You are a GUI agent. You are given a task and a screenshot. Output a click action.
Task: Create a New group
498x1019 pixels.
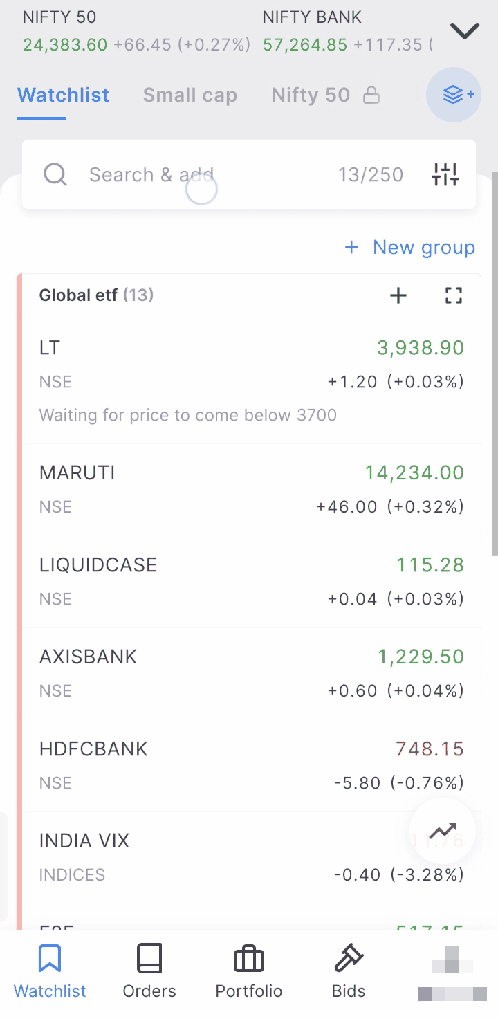[x=410, y=247]
